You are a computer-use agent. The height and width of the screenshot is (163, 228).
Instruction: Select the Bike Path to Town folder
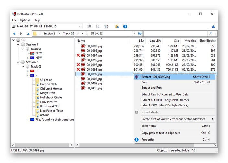[x=52, y=111]
